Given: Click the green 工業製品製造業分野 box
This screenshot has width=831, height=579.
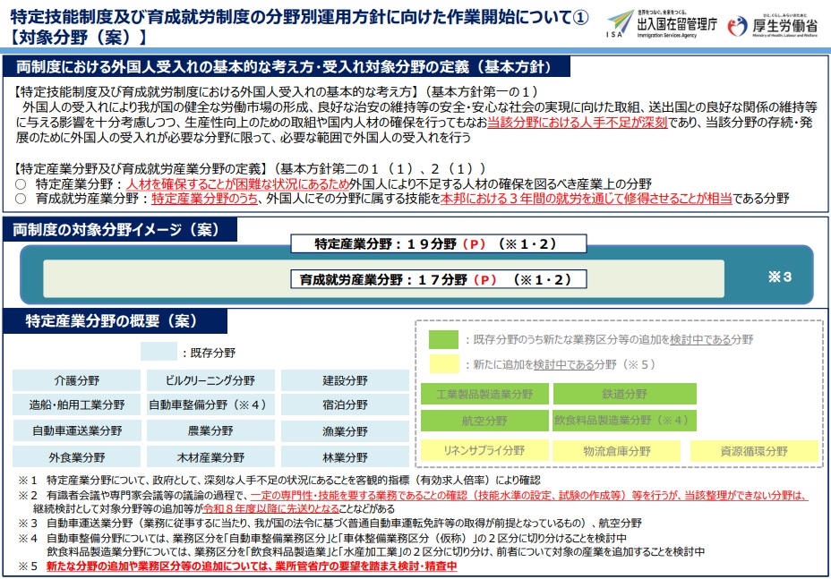Looking at the screenshot, I should click(x=484, y=394).
